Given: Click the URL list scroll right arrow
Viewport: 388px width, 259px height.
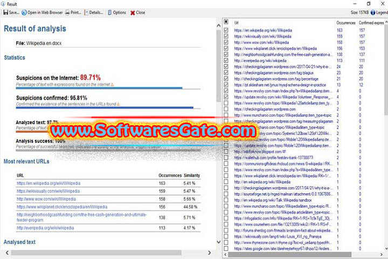Looking at the screenshot, I should point(382,255).
